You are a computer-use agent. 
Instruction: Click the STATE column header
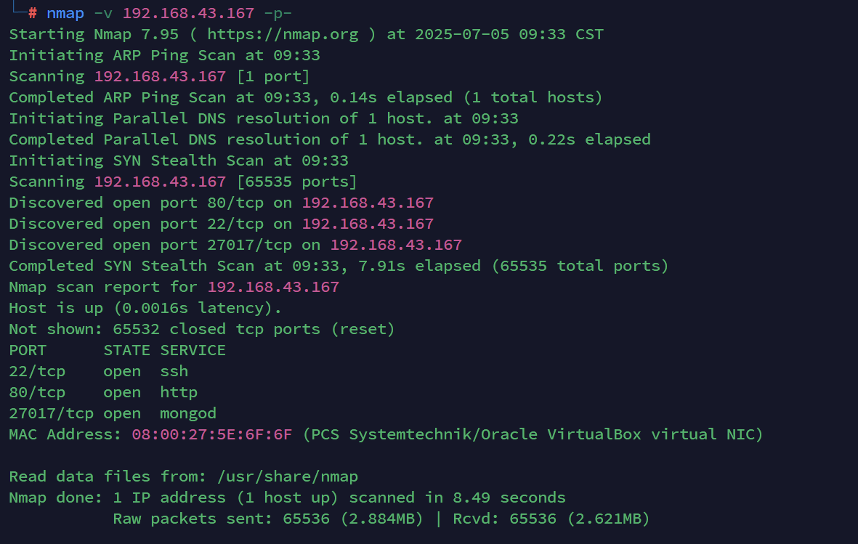click(x=126, y=350)
